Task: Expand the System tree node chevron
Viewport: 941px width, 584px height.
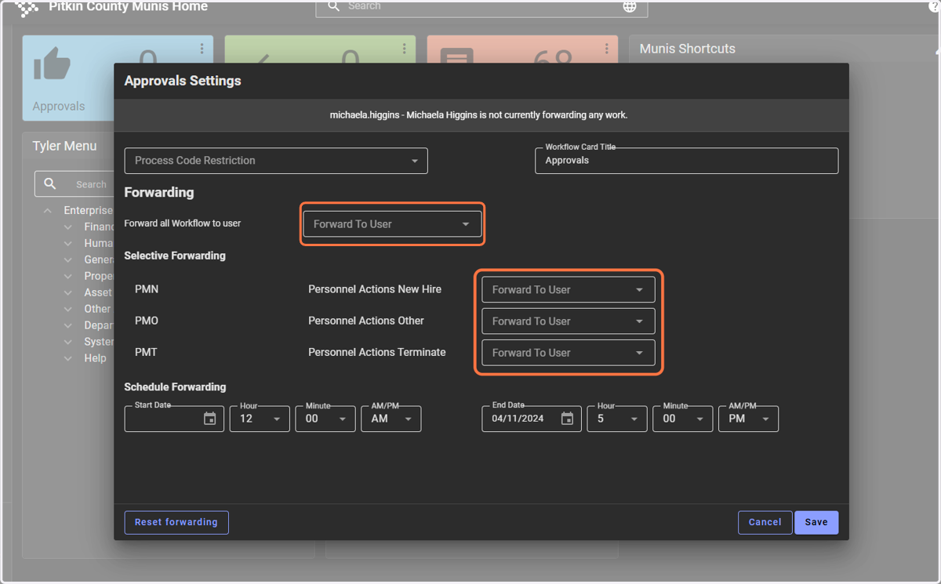Action: coord(68,342)
